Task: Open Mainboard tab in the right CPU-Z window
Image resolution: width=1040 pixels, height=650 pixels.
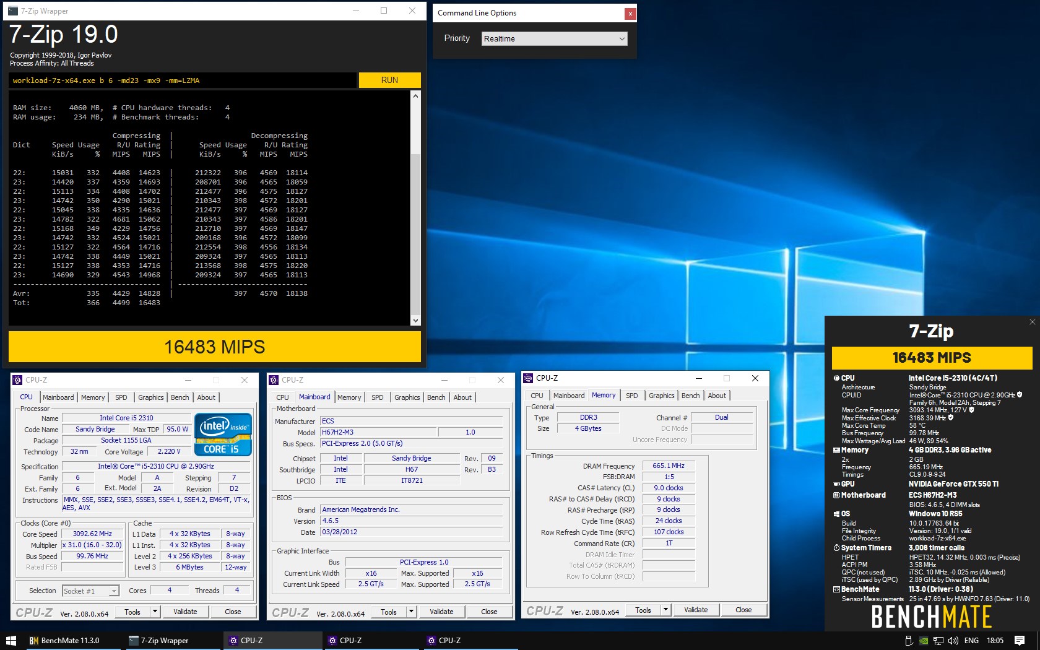Action: 569,396
